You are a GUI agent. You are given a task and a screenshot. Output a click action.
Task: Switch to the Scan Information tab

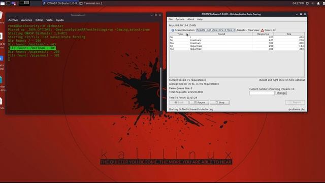point(183,30)
